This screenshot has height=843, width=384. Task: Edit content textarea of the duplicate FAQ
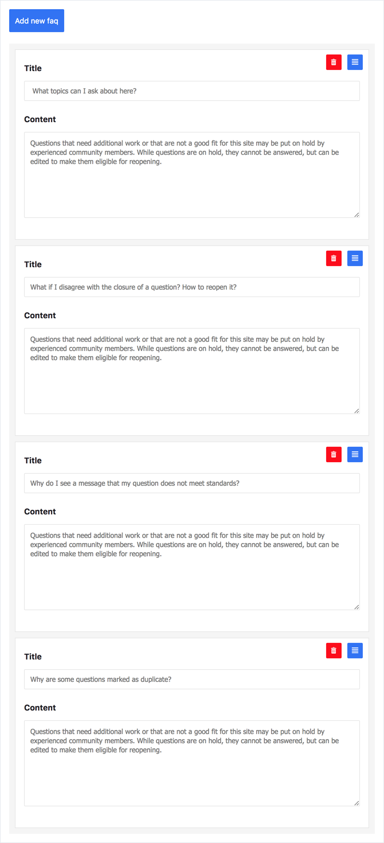click(192, 763)
